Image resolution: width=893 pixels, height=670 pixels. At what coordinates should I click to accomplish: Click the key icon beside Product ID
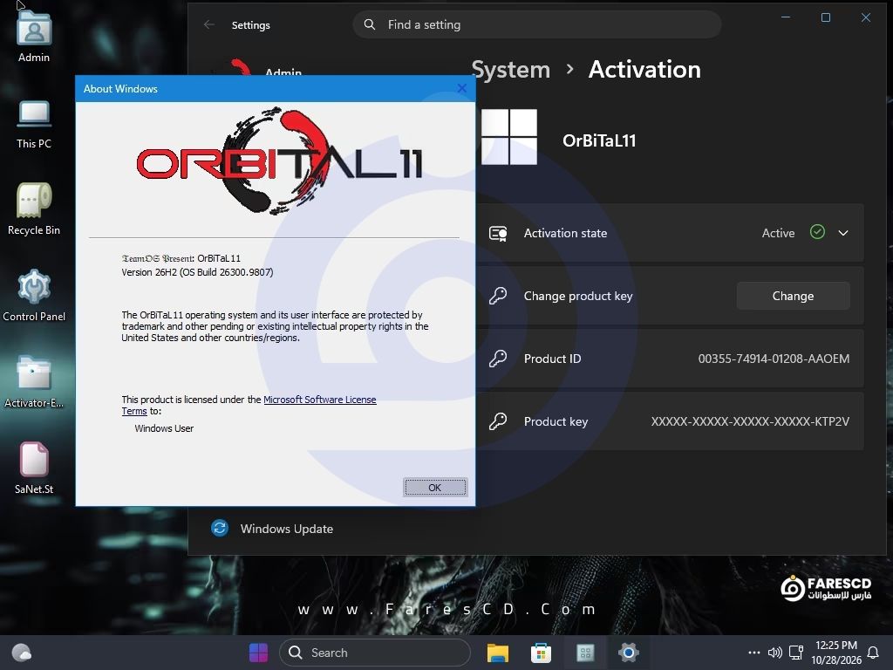point(498,359)
